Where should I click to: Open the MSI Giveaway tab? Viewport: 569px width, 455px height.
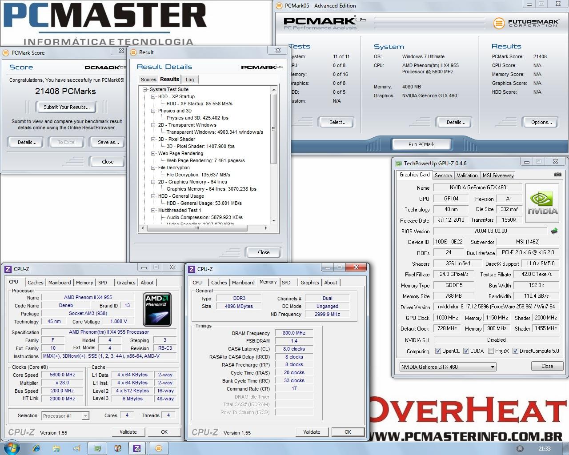tap(498, 176)
